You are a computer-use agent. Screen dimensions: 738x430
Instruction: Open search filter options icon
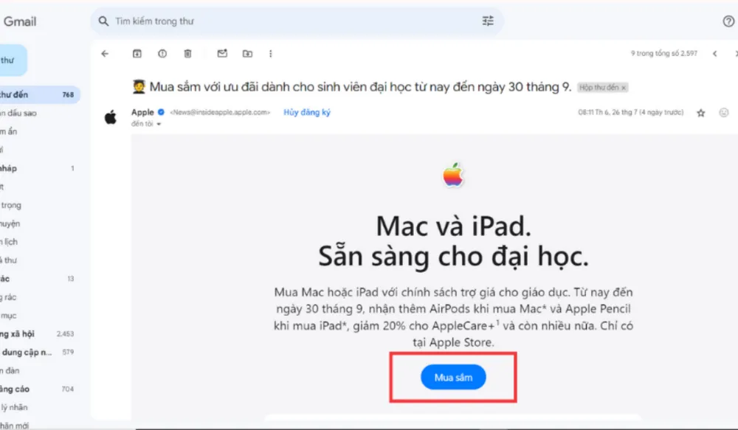pos(488,21)
